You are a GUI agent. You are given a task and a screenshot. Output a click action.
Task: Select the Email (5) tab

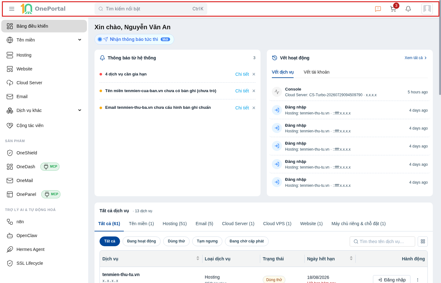[204, 224]
